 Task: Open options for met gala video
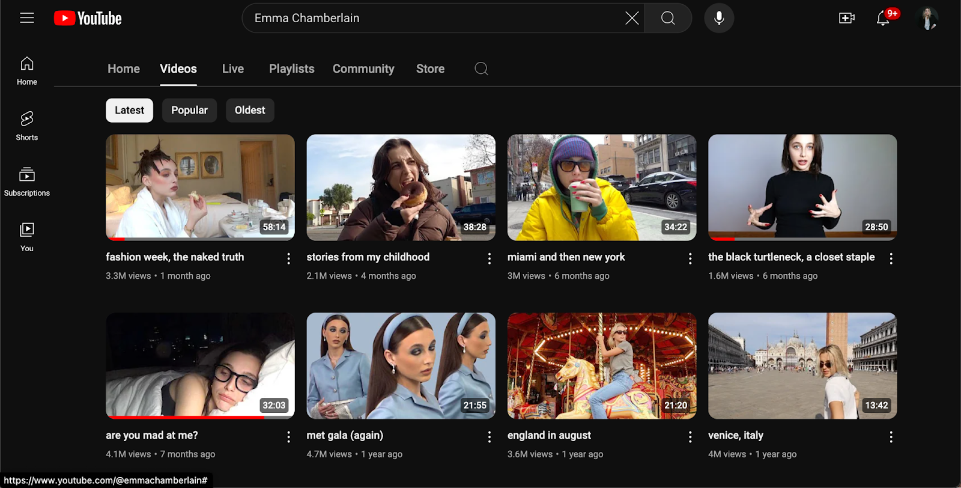coord(490,437)
